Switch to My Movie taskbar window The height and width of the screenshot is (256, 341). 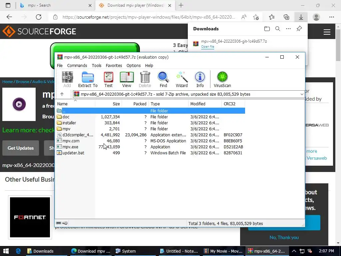pos(223,251)
